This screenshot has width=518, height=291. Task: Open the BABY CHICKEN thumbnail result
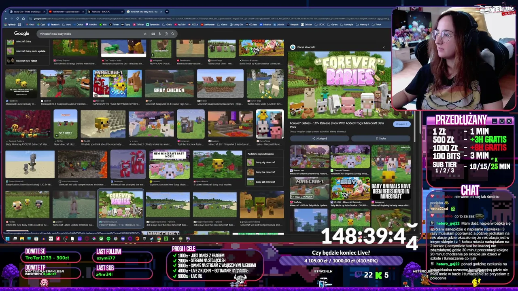click(x=169, y=84)
